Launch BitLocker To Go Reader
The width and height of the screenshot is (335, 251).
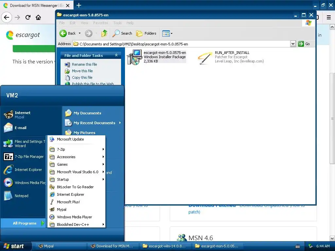pyautogui.click(x=76, y=187)
